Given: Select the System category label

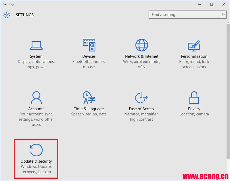Looking at the screenshot, I should [36, 56].
